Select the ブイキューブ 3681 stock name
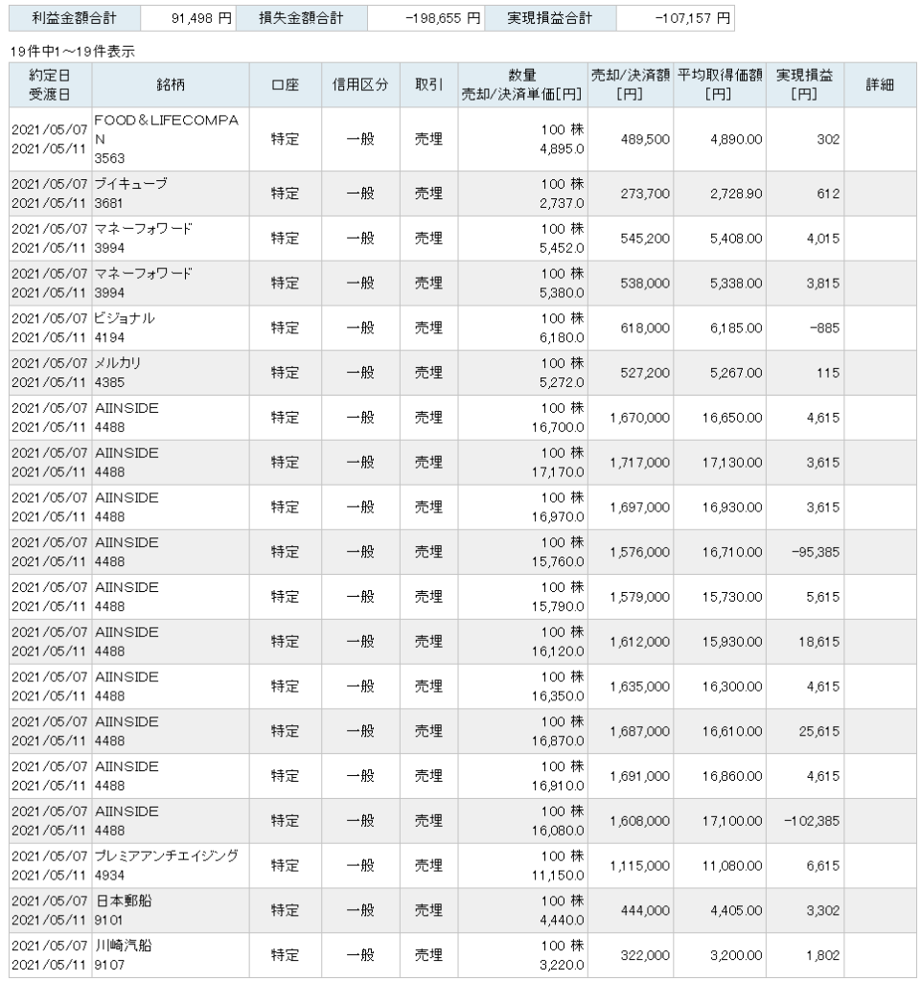 [x=130, y=194]
